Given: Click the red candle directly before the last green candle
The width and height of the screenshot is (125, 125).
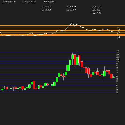Looking at the screenshot, I should (111, 76).
